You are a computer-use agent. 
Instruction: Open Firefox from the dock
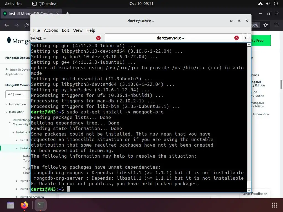pos(24,205)
